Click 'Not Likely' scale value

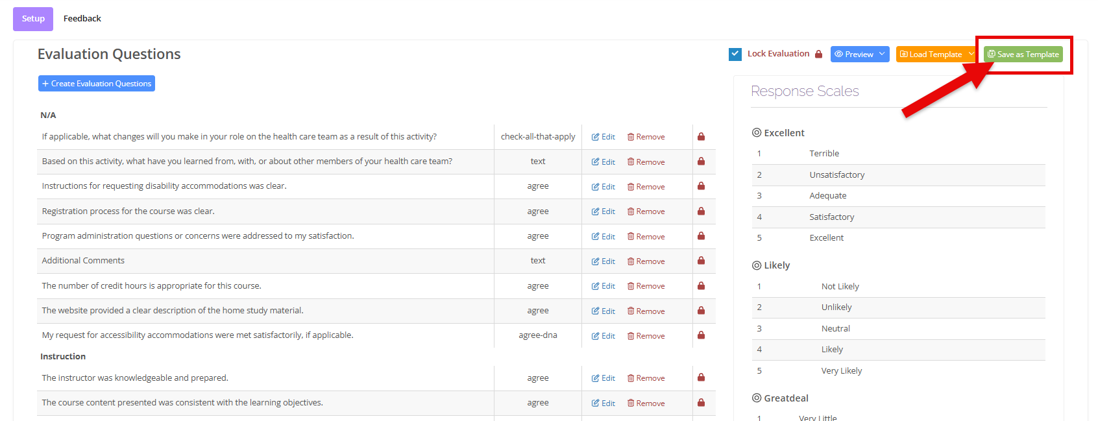click(x=840, y=287)
